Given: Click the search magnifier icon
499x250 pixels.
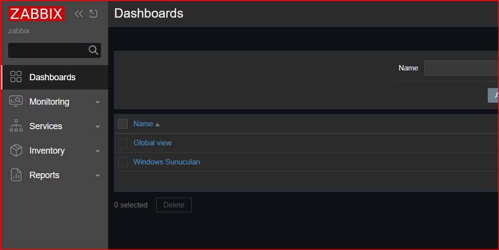Looking at the screenshot, I should pyautogui.click(x=93, y=50).
